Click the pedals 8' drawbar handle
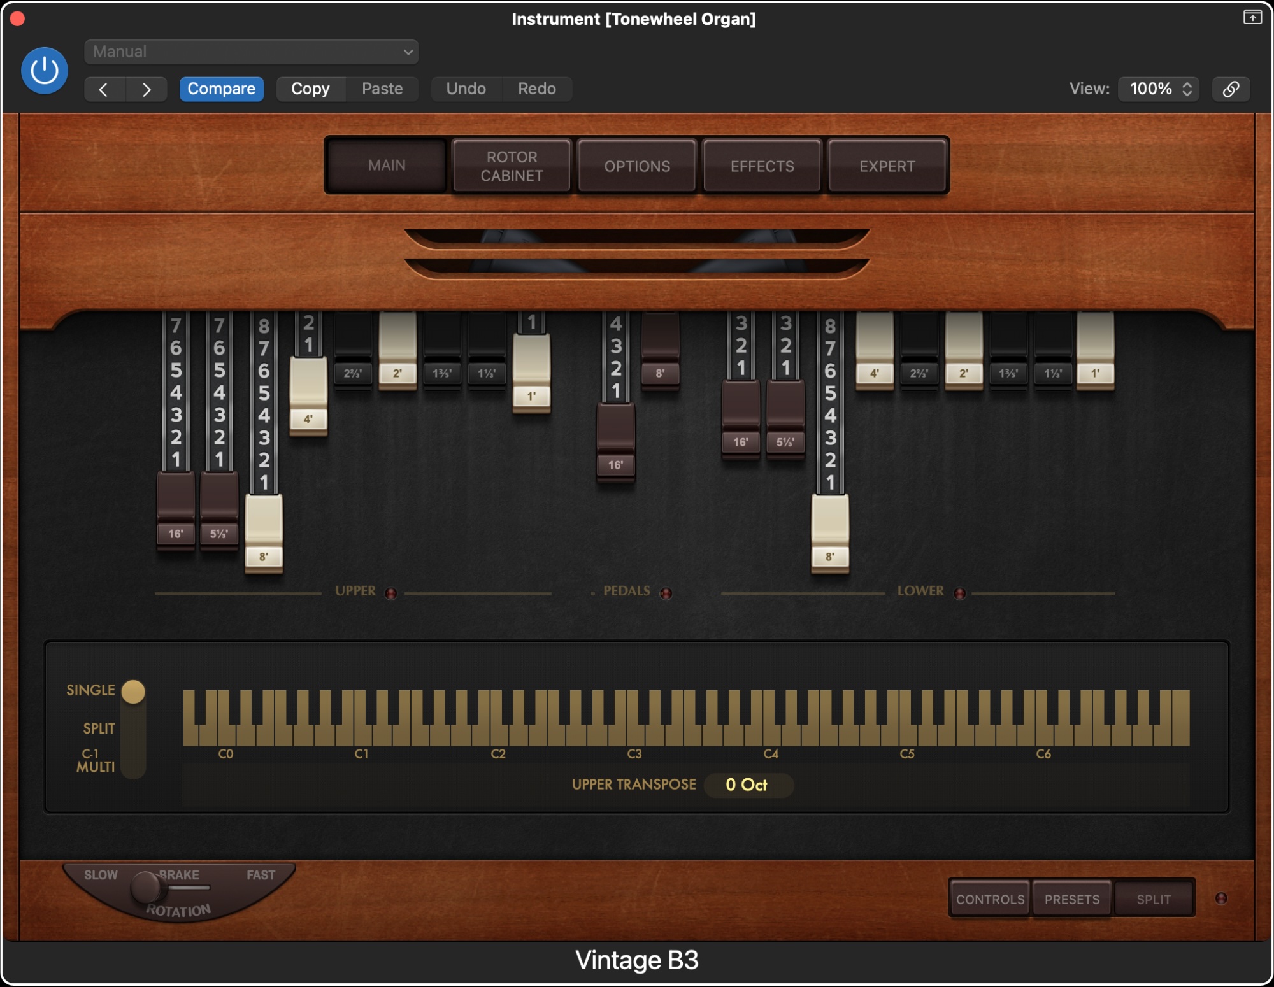Viewport: 1274px width, 987px height. point(660,350)
